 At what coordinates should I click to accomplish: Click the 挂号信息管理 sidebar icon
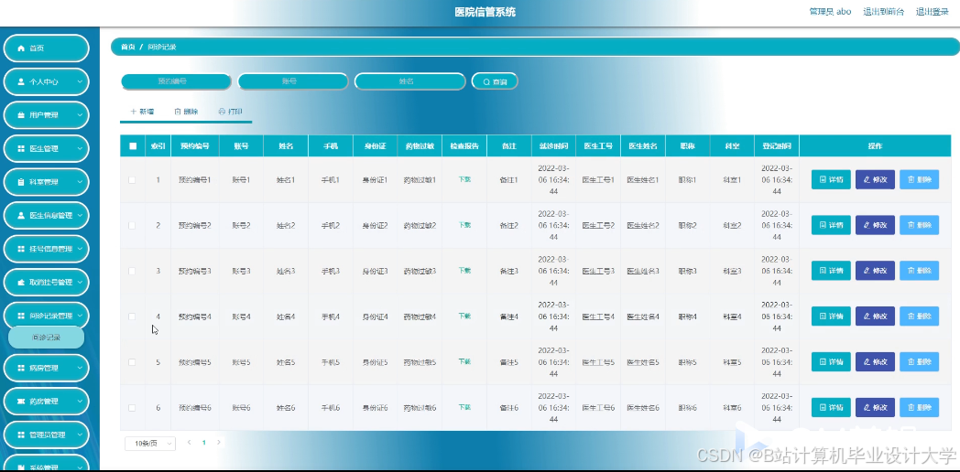tap(21, 249)
